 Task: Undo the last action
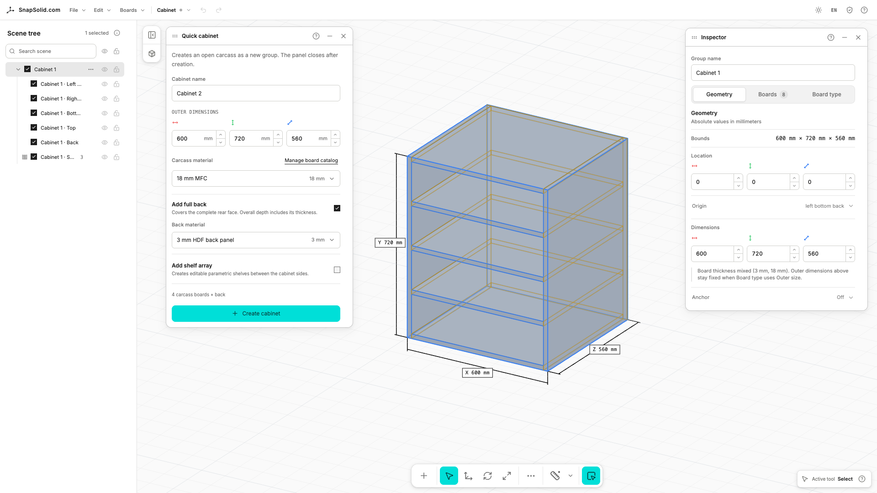[x=203, y=10]
